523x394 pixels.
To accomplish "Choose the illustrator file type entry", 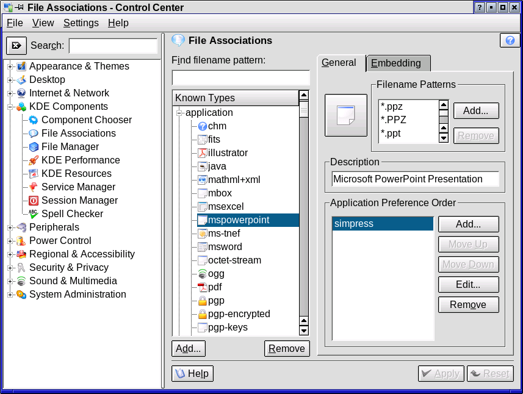I will tap(228, 153).
